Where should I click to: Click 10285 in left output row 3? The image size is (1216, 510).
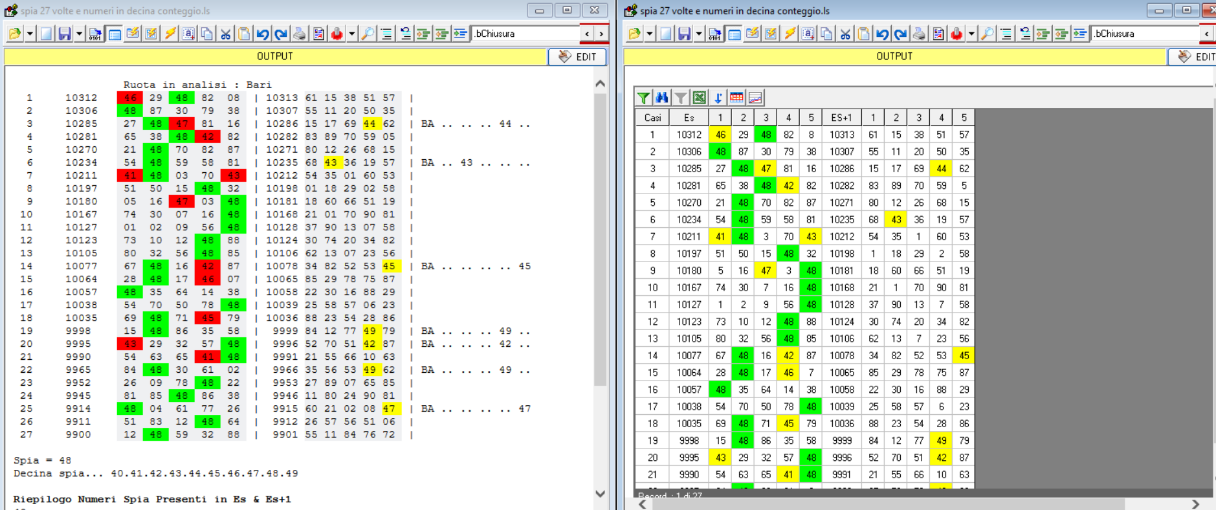pos(81,124)
